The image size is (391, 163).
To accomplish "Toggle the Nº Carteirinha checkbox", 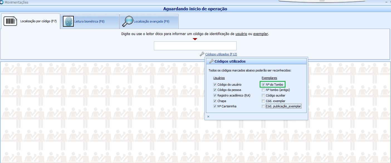I will pyautogui.click(x=215, y=106).
